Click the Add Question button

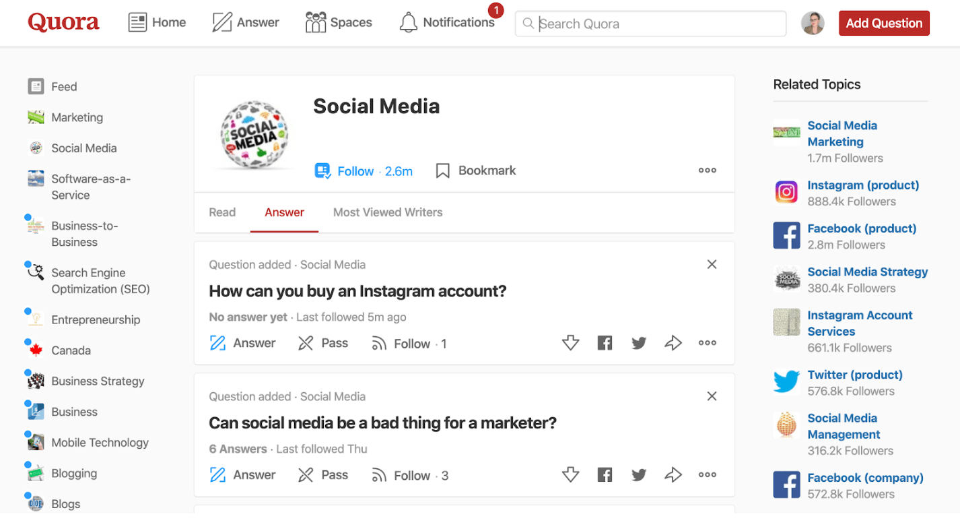[x=883, y=23]
